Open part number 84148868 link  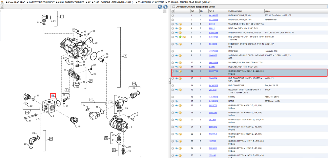[214, 20]
